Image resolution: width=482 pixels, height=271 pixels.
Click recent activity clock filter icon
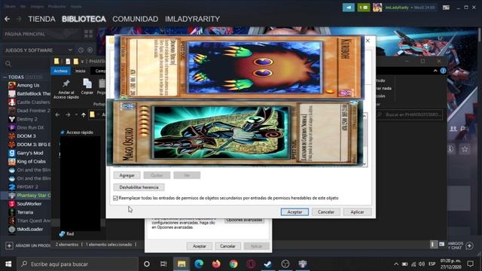[x=81, y=50]
